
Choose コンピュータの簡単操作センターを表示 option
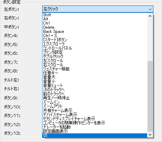(95, 123)
